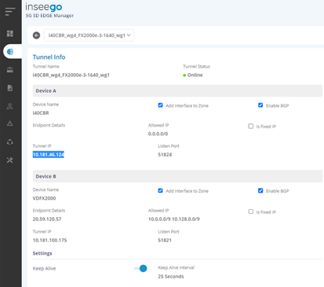Open the sync cycle icon in sidebar
The width and height of the screenshot is (324, 287).
click(10, 142)
